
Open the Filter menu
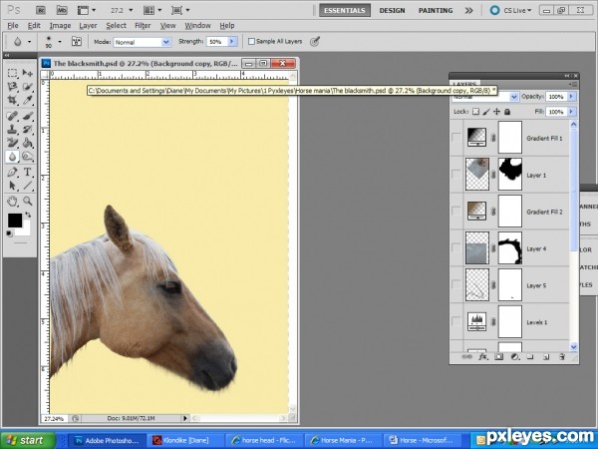coord(143,26)
